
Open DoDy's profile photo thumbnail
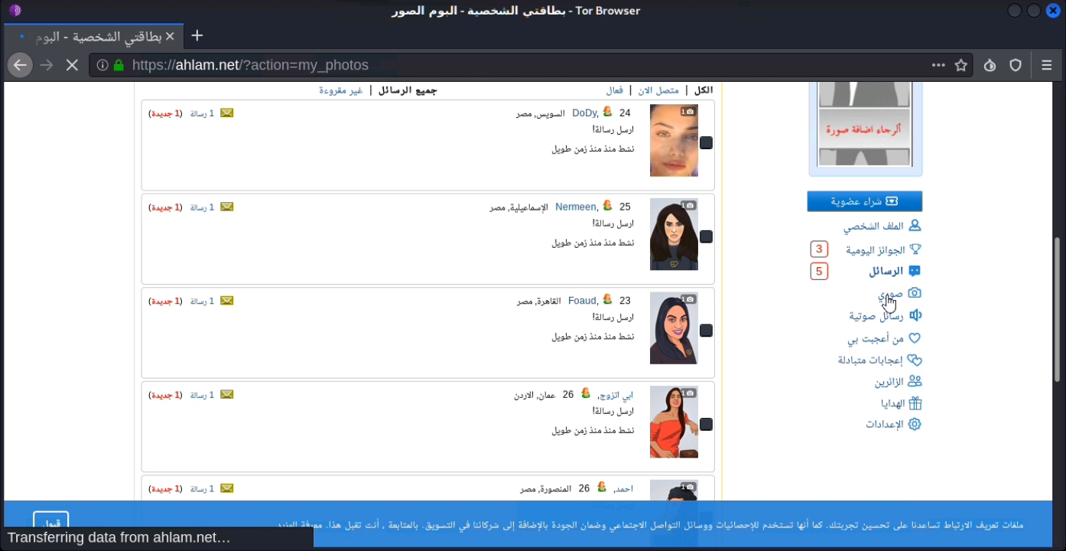[x=674, y=141]
